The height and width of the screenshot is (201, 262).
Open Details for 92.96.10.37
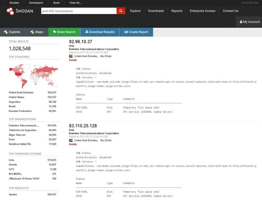(x=73, y=60)
